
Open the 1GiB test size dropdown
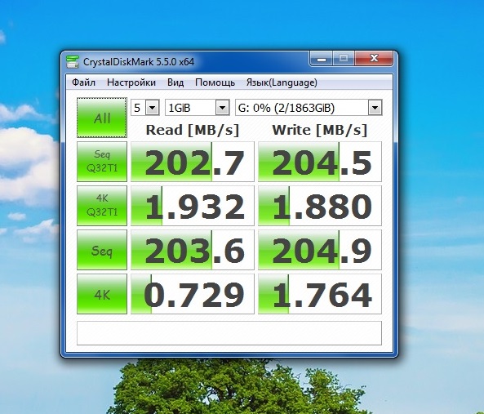pyautogui.click(x=198, y=108)
